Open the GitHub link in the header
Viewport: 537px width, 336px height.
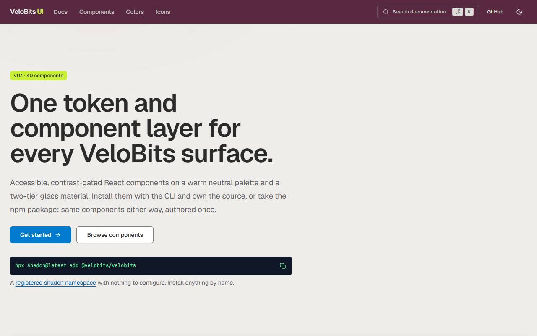click(x=495, y=12)
